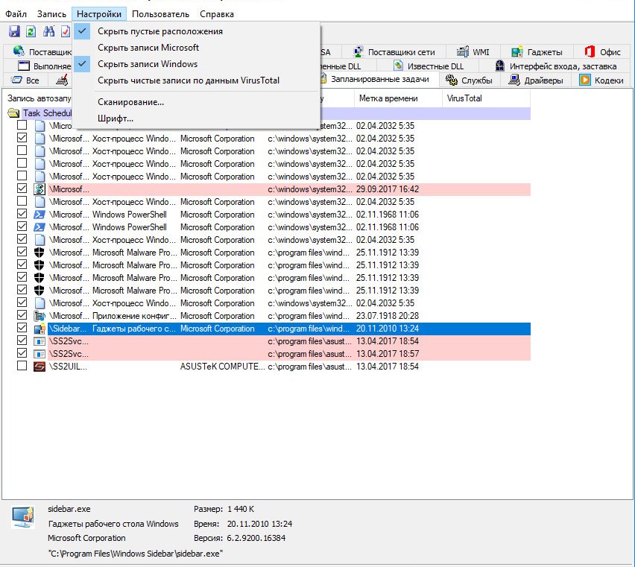
Task: Click the icon of \SS2Svc... dated 13.04.2017 18:57
Action: [x=40, y=354]
